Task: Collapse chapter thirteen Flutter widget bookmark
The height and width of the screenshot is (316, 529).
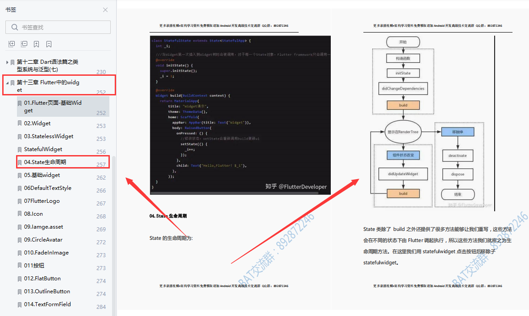Action: (7, 83)
